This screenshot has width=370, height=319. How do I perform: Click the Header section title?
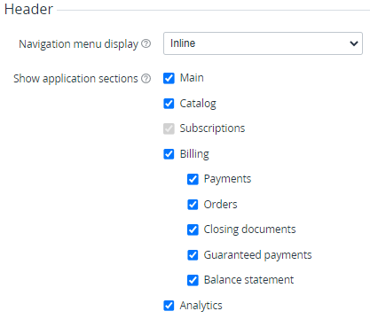pos(28,9)
